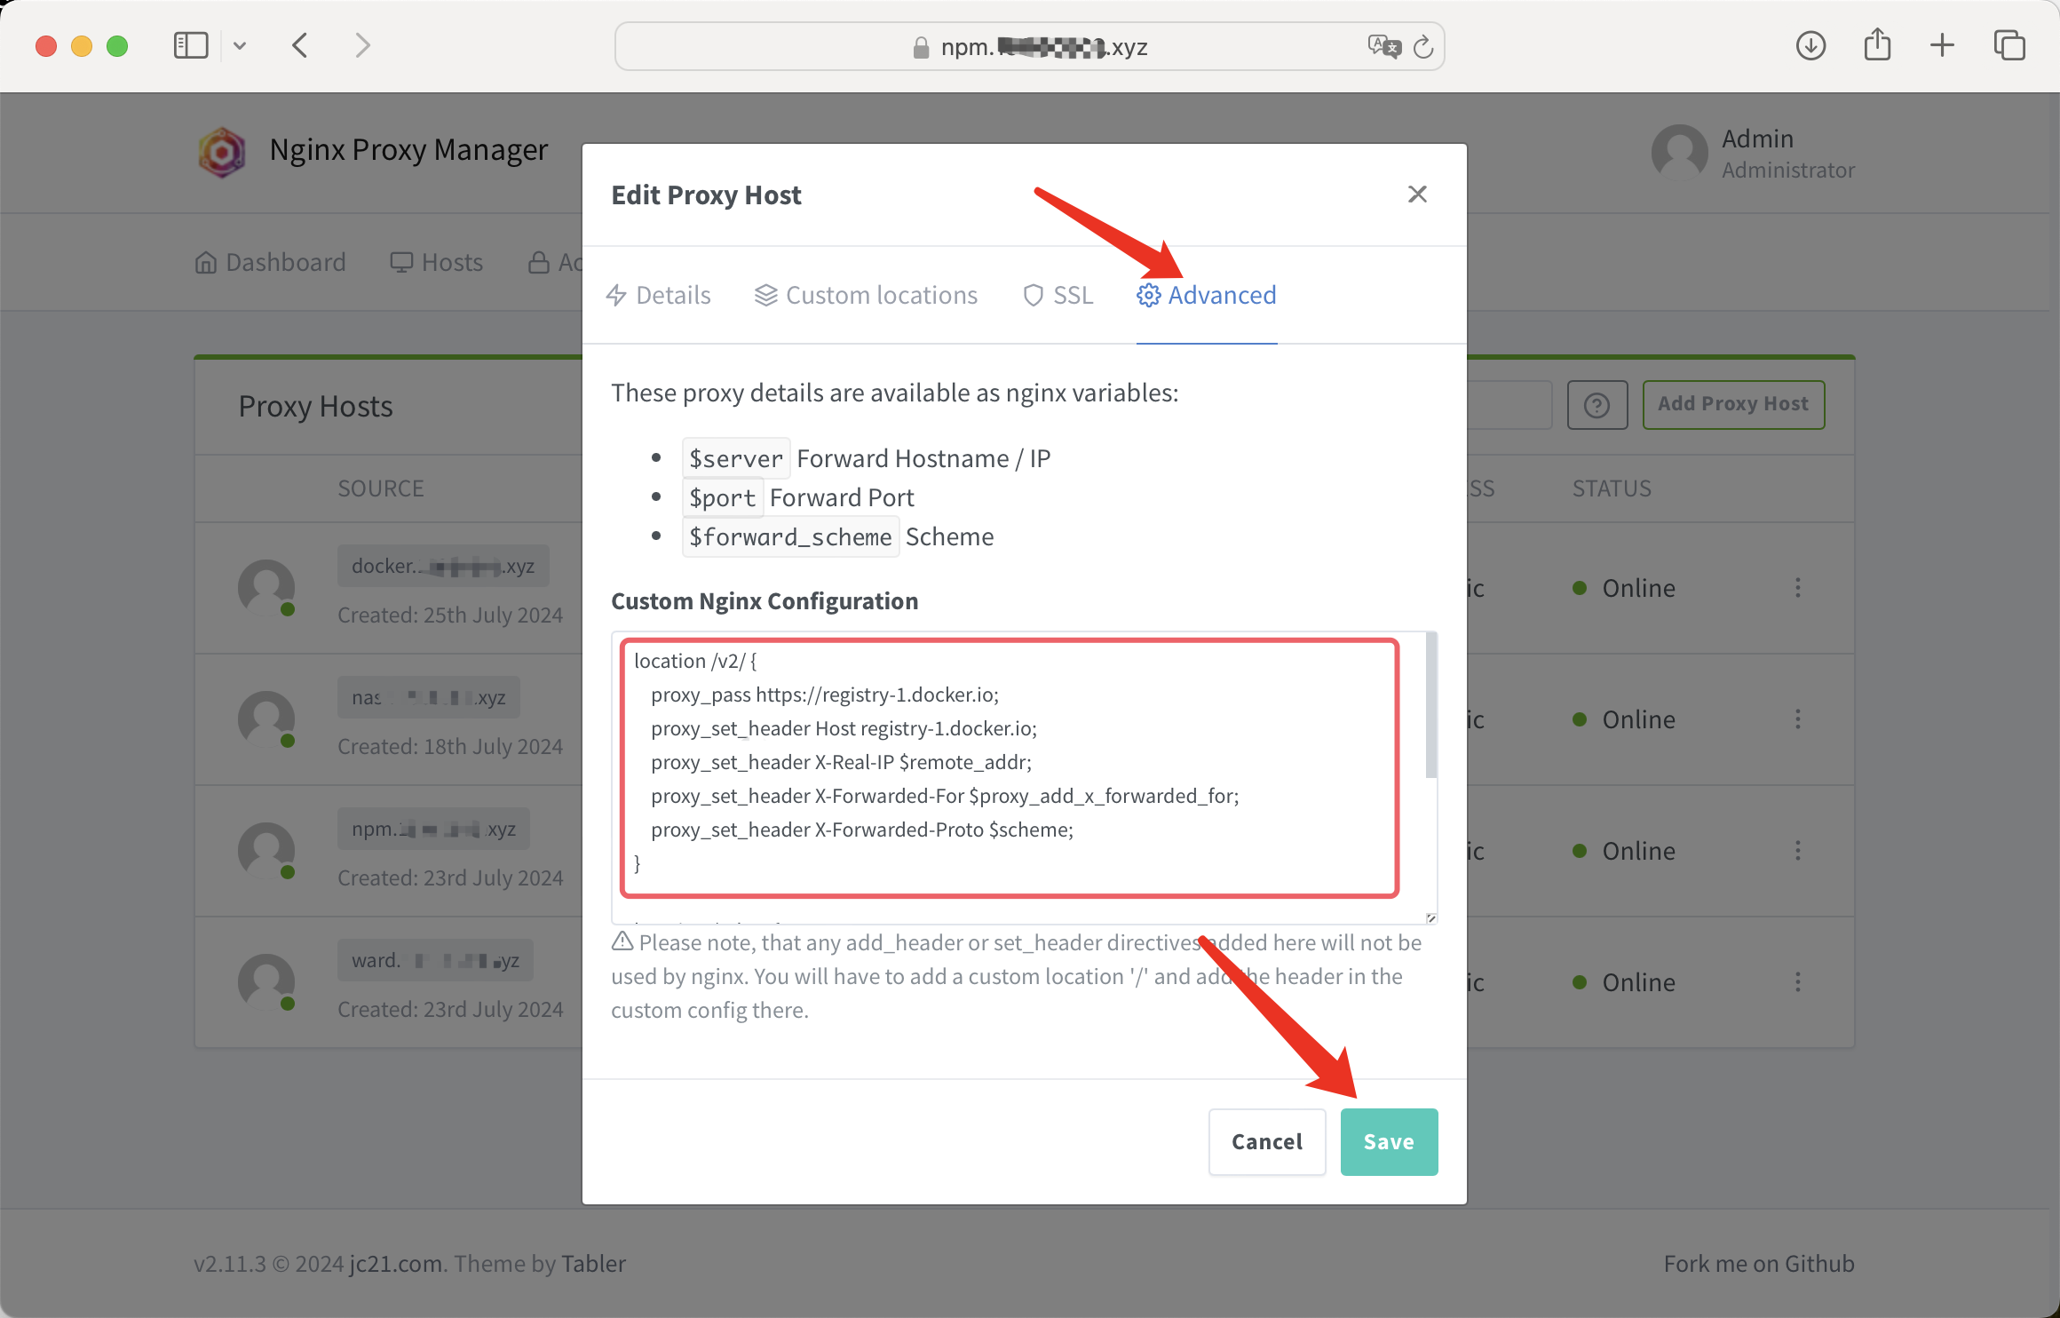Click the Cancel button
The image size is (2060, 1318).
click(1265, 1141)
